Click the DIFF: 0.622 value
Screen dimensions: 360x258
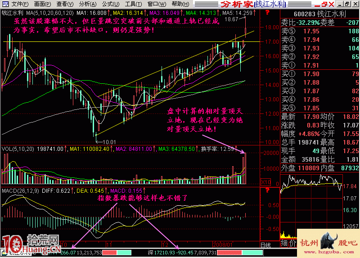56,190
